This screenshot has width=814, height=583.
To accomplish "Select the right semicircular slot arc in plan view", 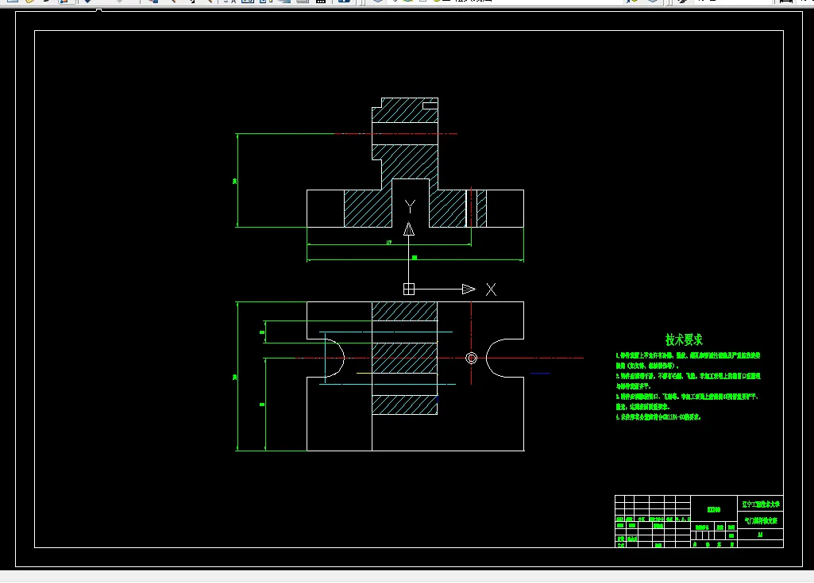I will (496, 358).
